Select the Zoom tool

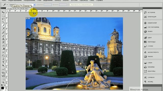pyautogui.click(x=3, y=82)
